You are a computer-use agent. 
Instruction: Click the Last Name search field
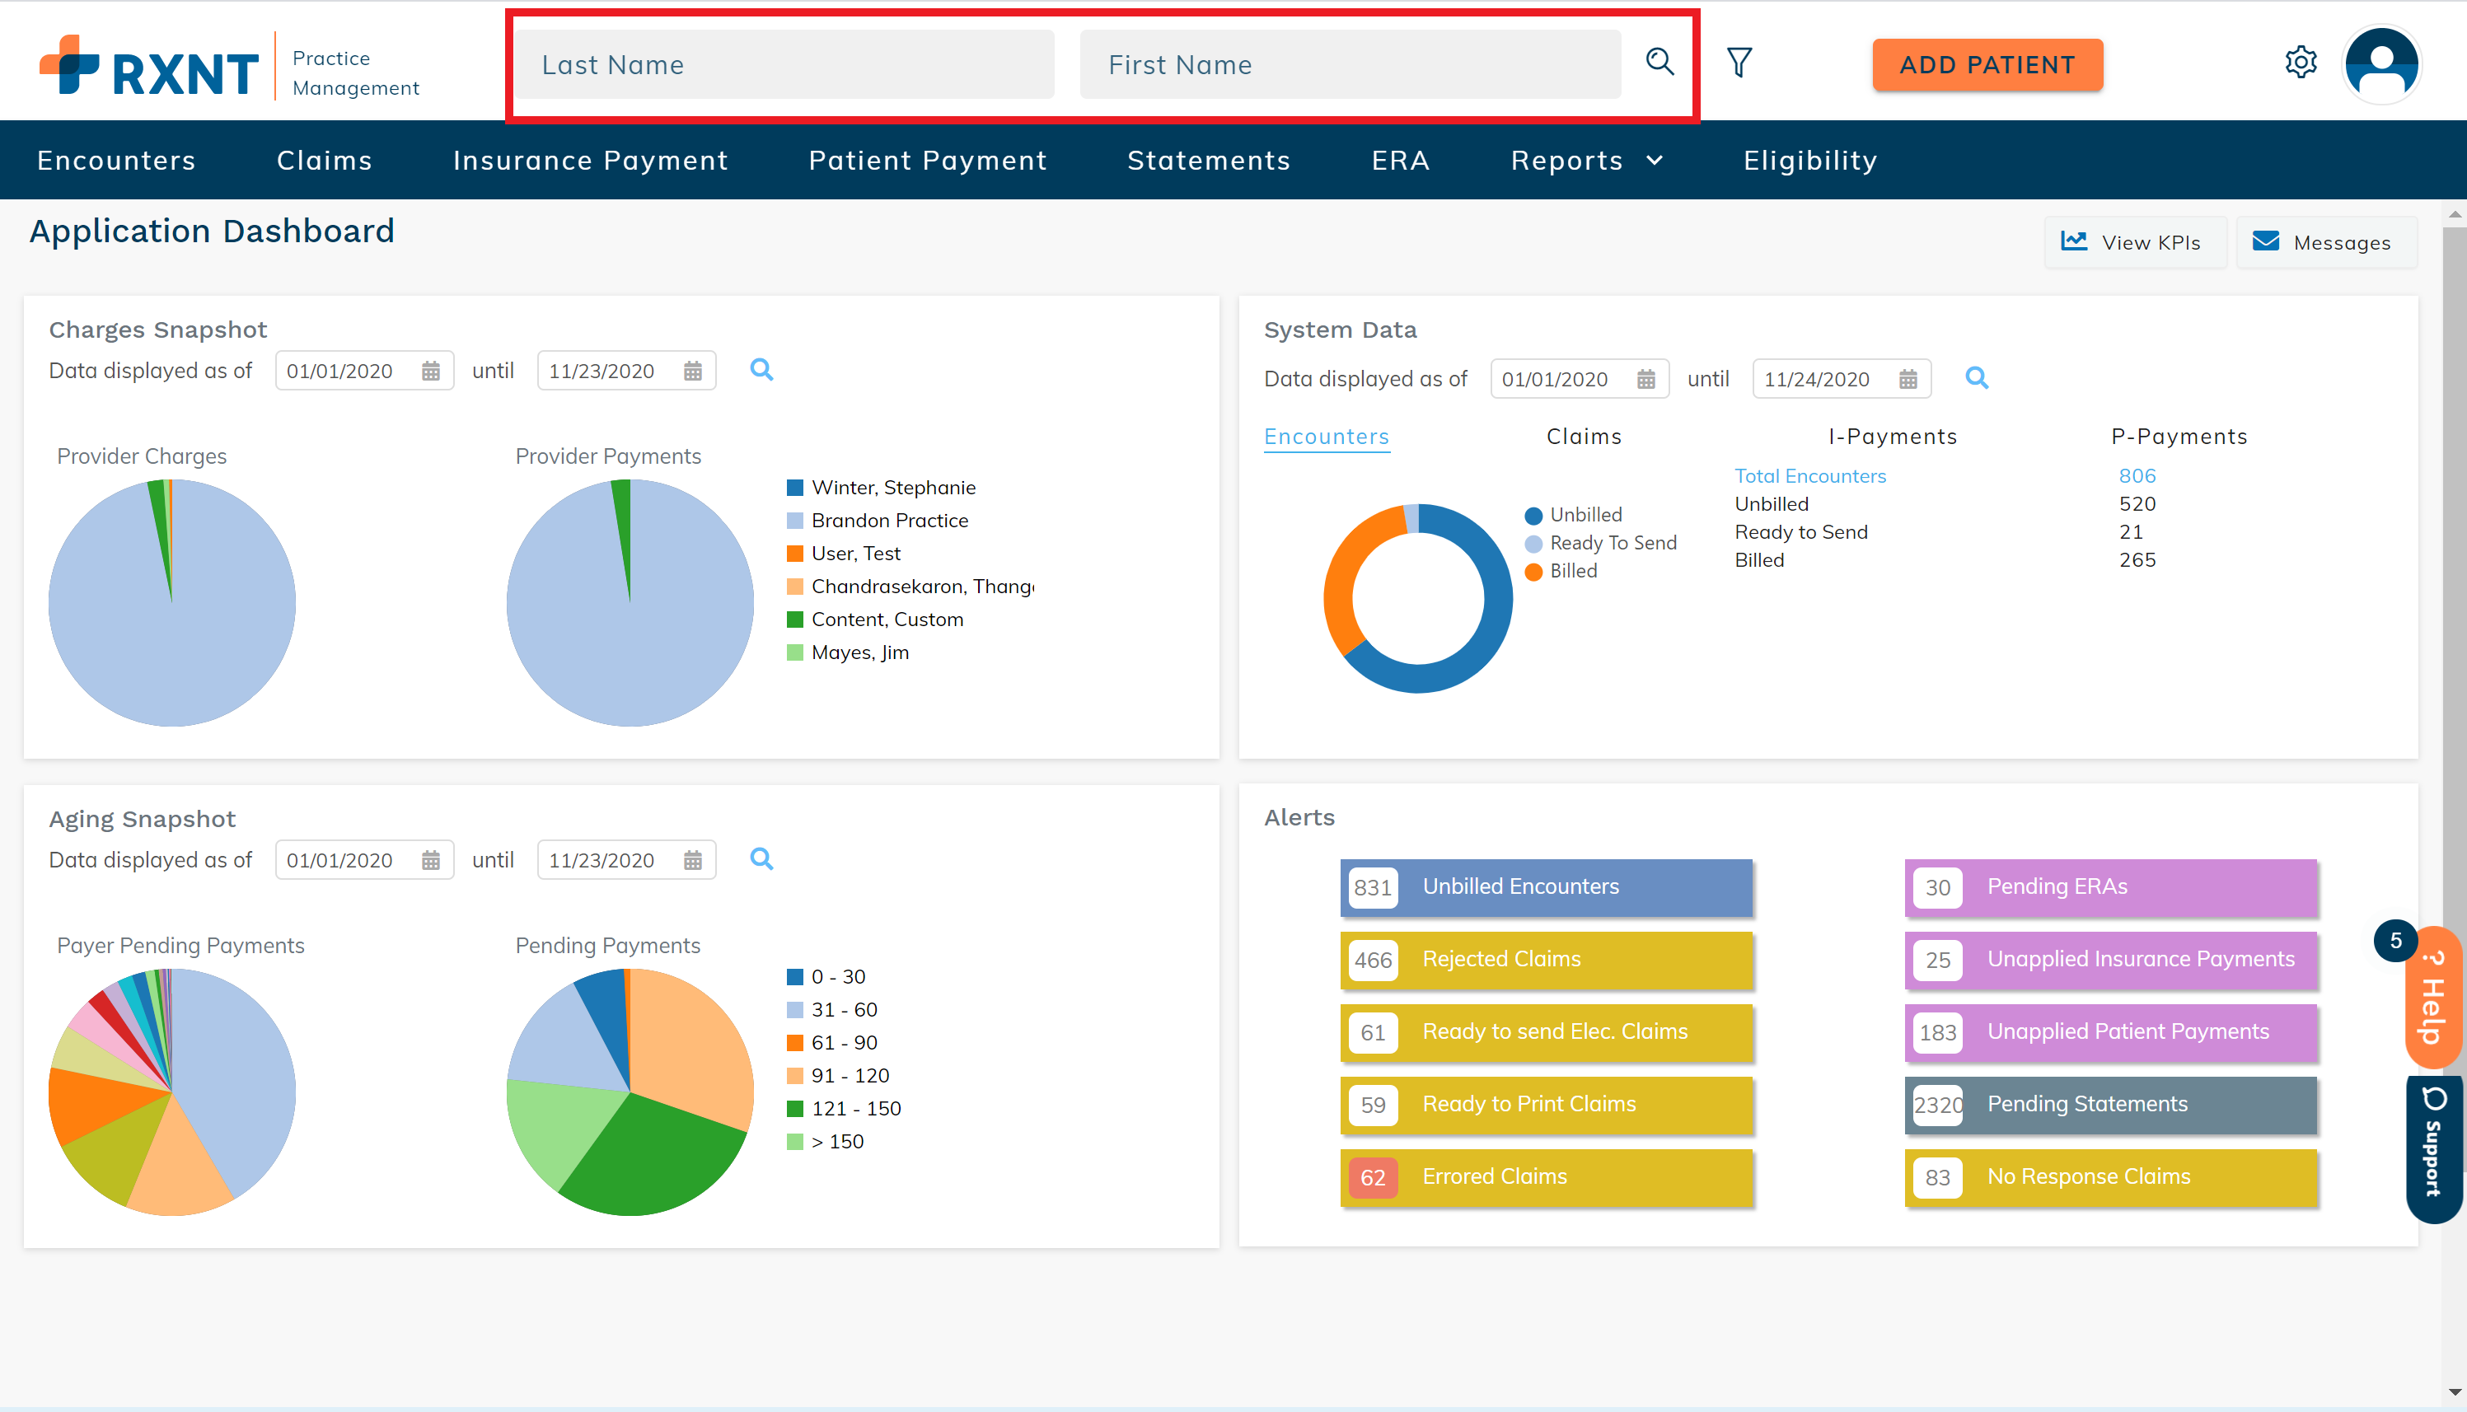coord(784,64)
